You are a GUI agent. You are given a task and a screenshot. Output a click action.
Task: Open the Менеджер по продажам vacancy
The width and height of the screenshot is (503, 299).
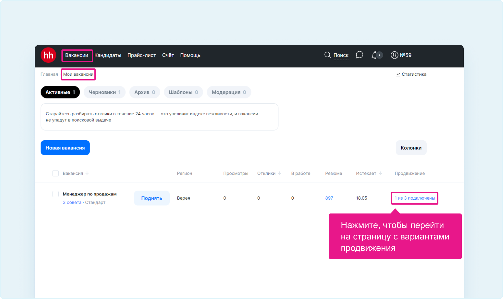(x=90, y=194)
